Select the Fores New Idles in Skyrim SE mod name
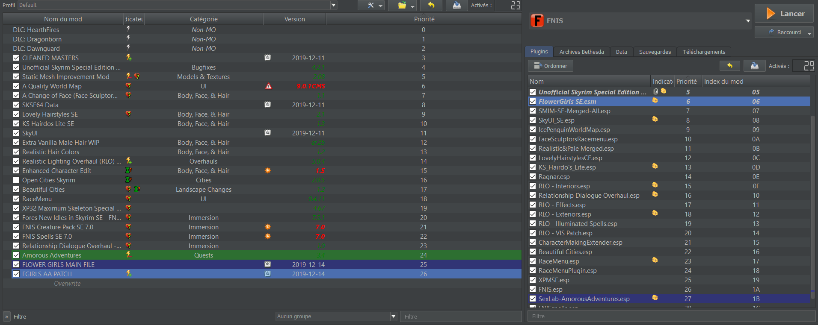818x325 pixels. tap(71, 217)
